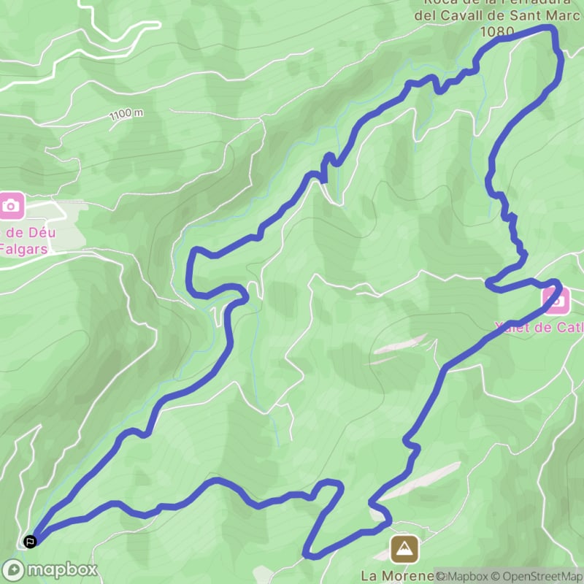Select the del Cavall de Sant Marc text
584x584 pixels.
(x=498, y=15)
